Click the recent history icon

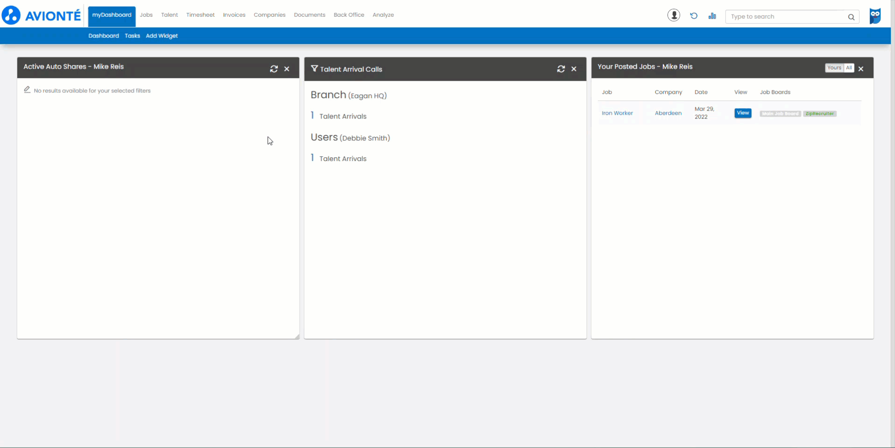694,16
